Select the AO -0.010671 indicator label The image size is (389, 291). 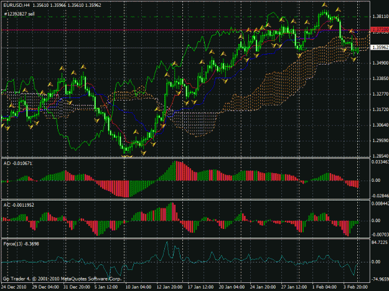17,163
